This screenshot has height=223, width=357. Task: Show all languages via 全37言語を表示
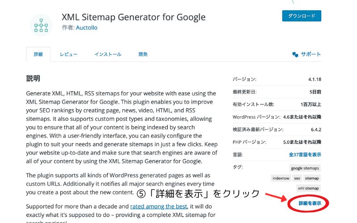305,154
